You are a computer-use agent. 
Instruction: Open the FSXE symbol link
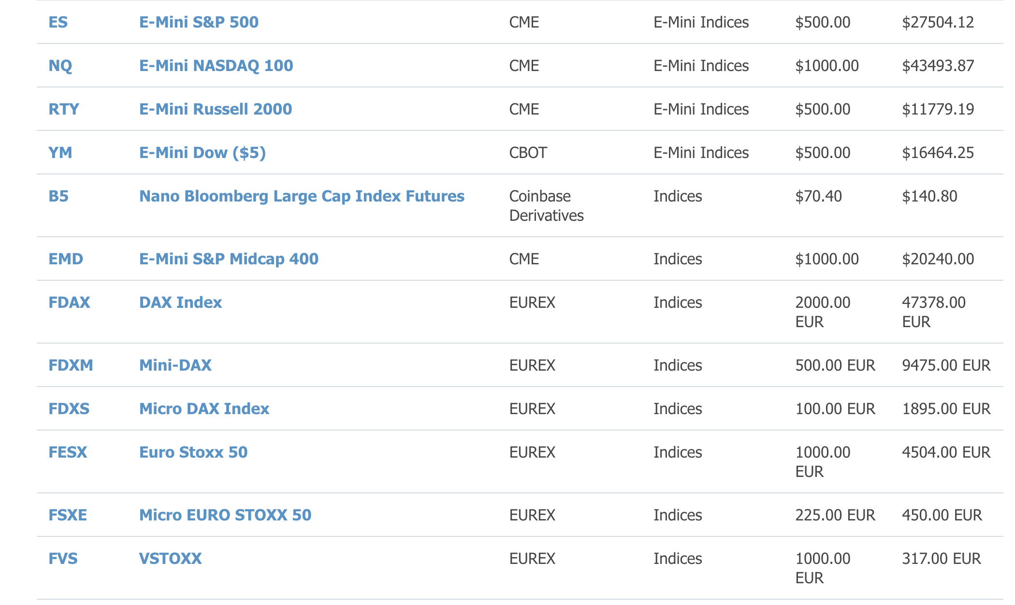pos(68,515)
